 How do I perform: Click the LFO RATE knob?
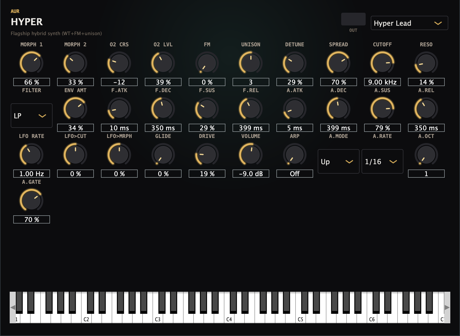(x=31, y=154)
